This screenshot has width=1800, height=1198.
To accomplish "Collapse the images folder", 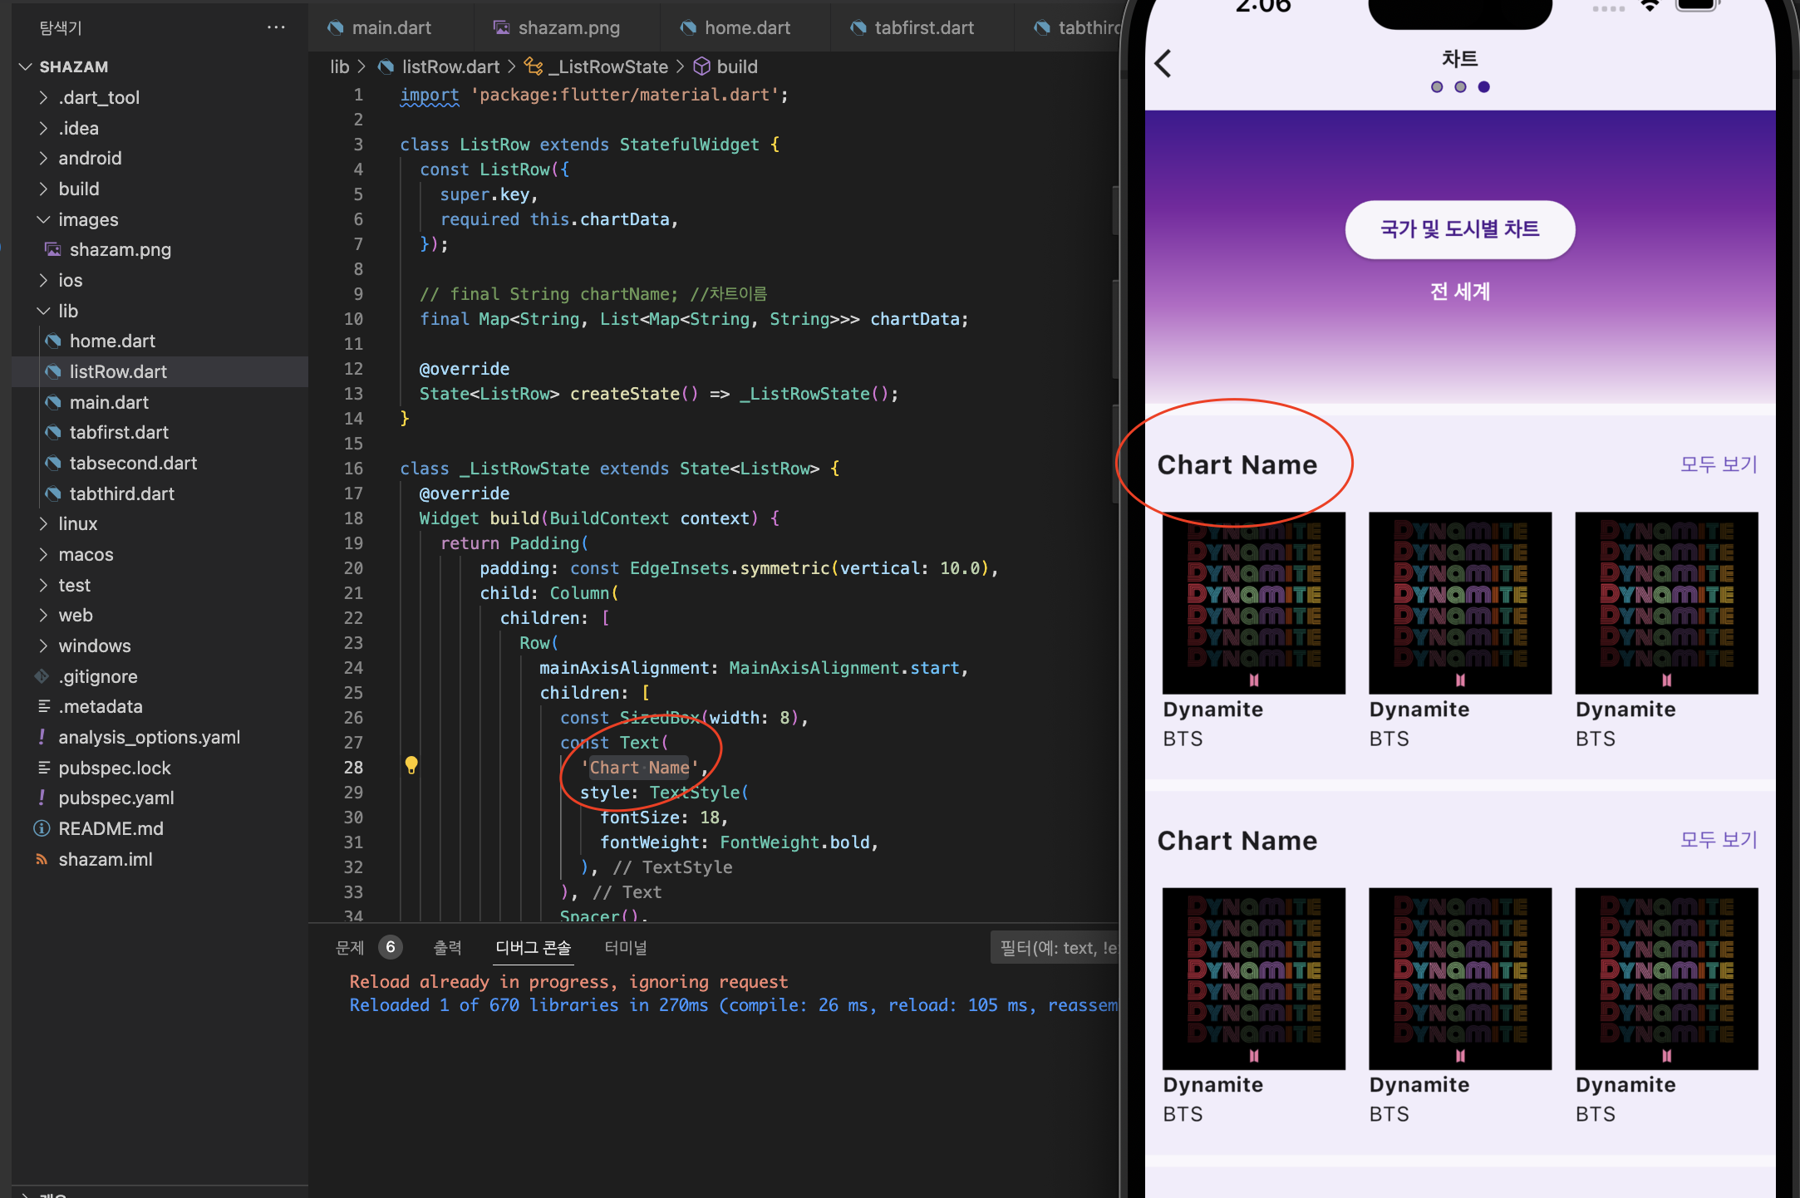I will [x=43, y=219].
